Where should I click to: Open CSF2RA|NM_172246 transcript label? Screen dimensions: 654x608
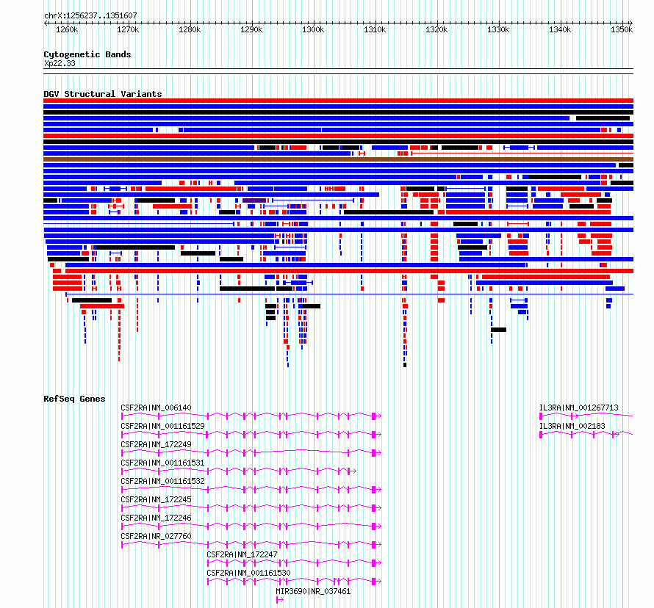pyautogui.click(x=156, y=518)
